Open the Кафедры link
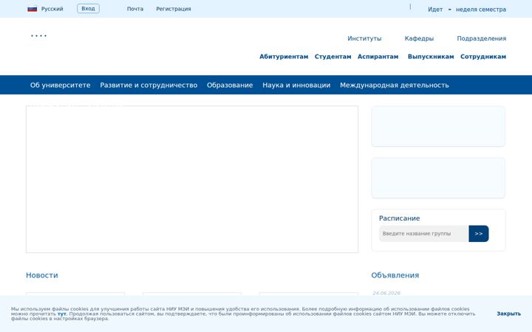This screenshot has height=332, width=532. (x=419, y=38)
